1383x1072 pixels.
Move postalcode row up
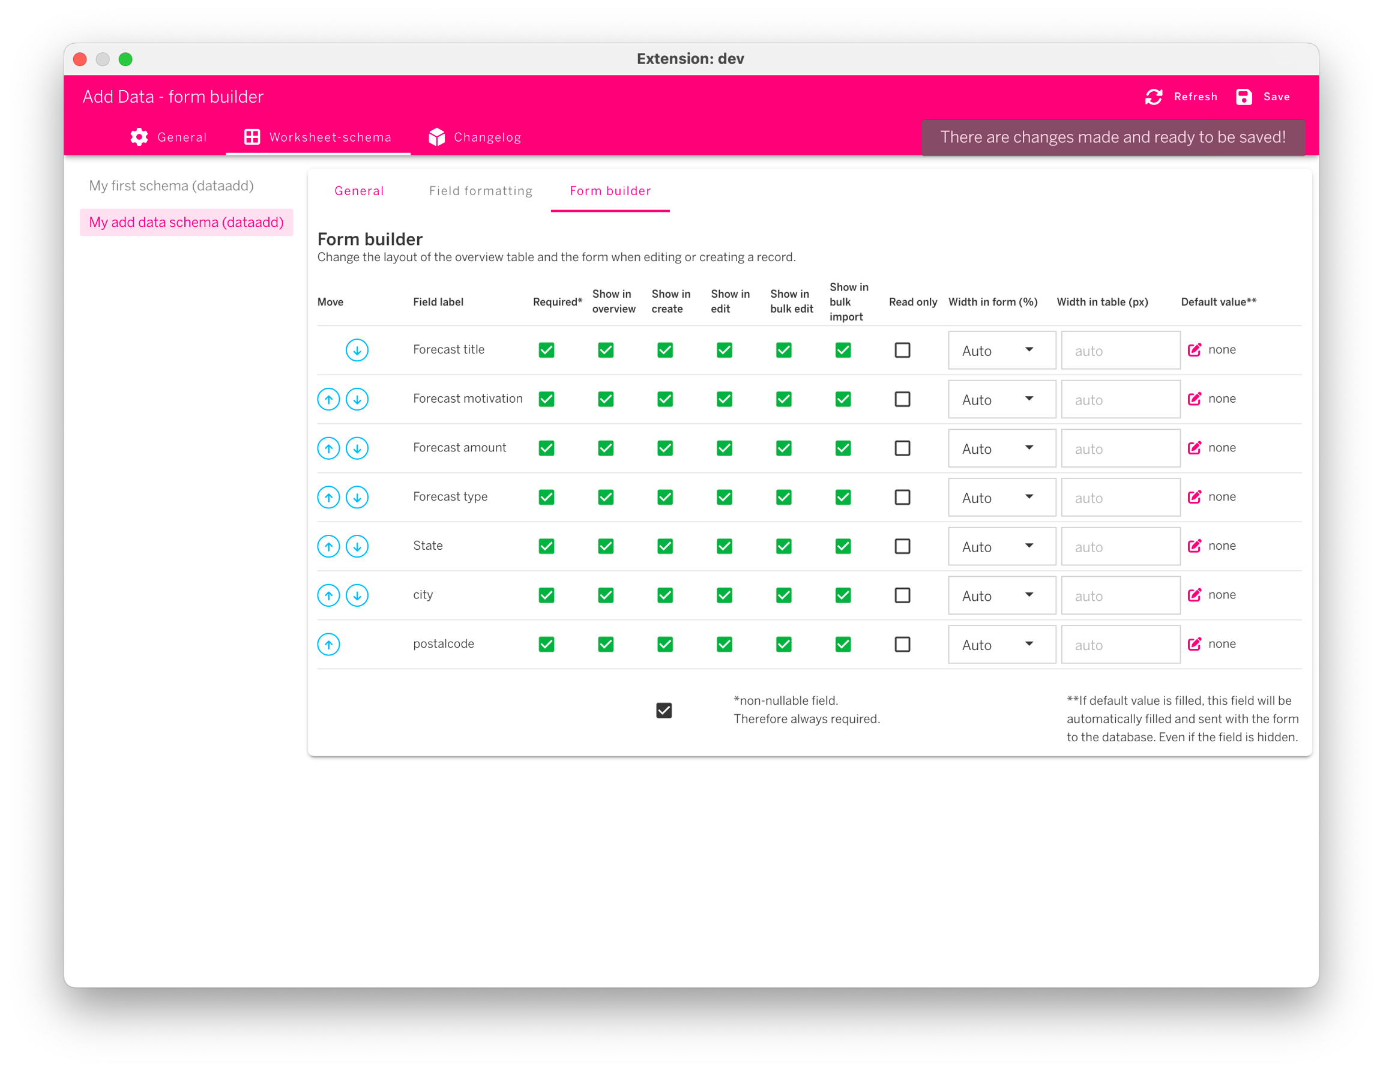pos(328,644)
